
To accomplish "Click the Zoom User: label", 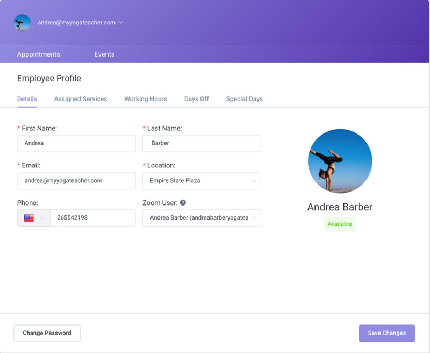I will (160, 203).
